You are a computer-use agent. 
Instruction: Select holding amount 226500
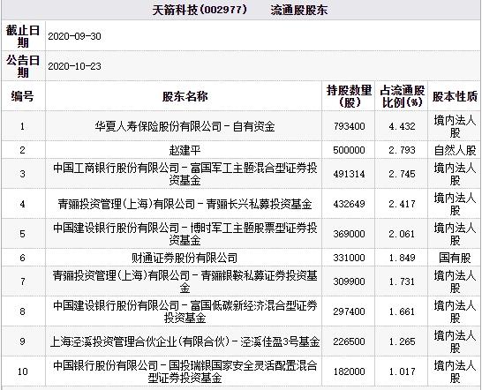(349, 341)
